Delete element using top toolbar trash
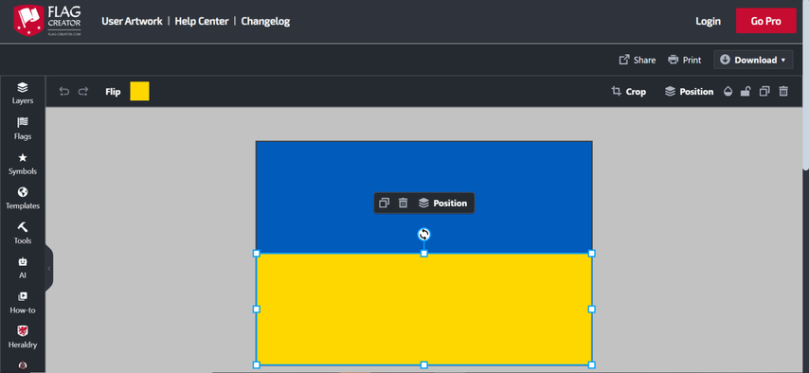 [783, 91]
